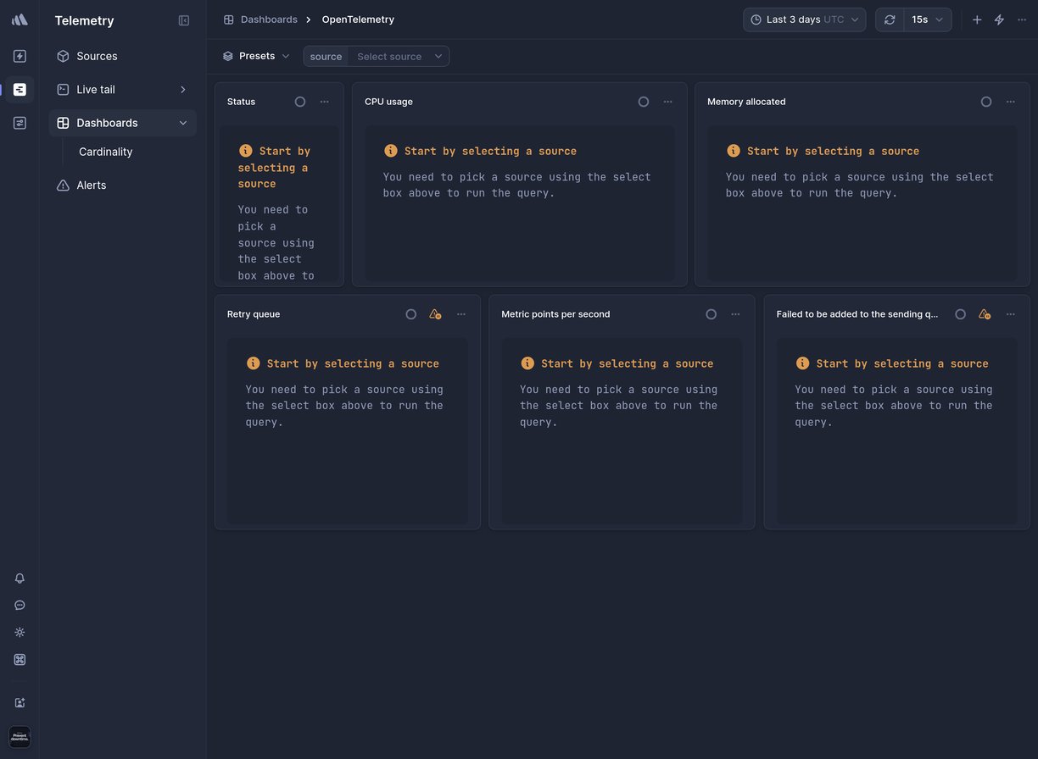Click the Dashboards breadcrumb link
This screenshot has width=1038, height=759.
click(x=269, y=19)
